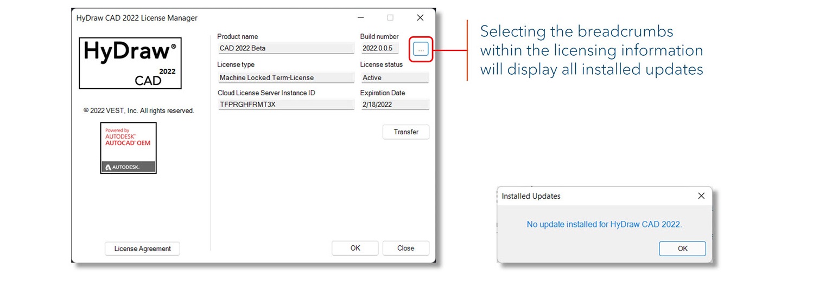This screenshot has height=287, width=813.
Task: Select the License status field showing Active
Action: tap(394, 77)
